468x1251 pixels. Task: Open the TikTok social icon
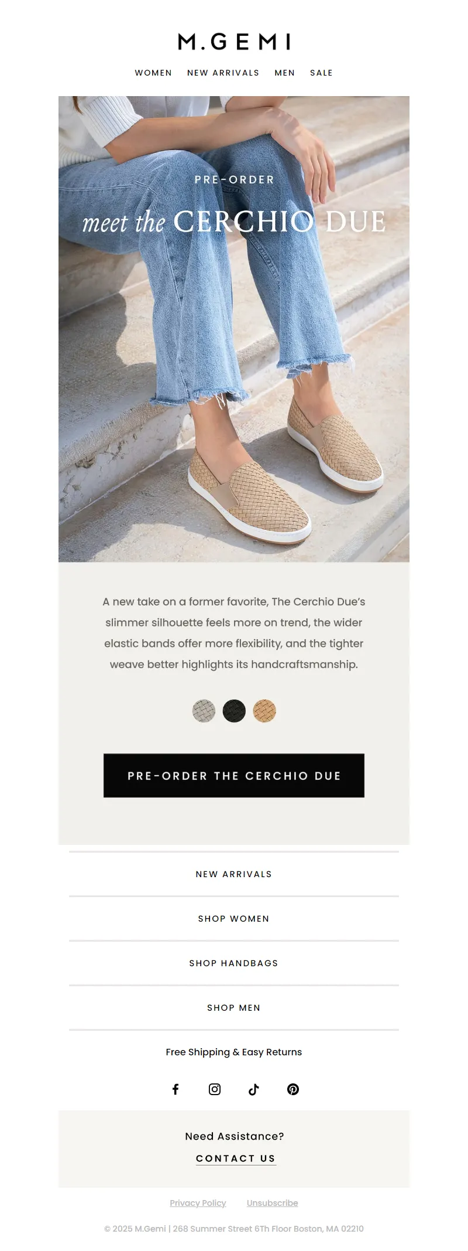click(x=254, y=1089)
